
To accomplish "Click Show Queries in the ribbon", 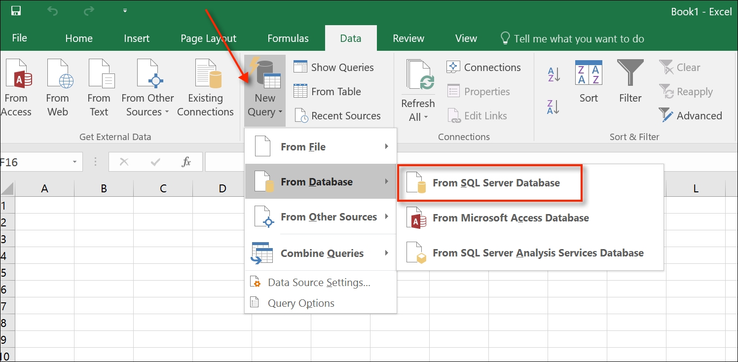I will (x=334, y=68).
